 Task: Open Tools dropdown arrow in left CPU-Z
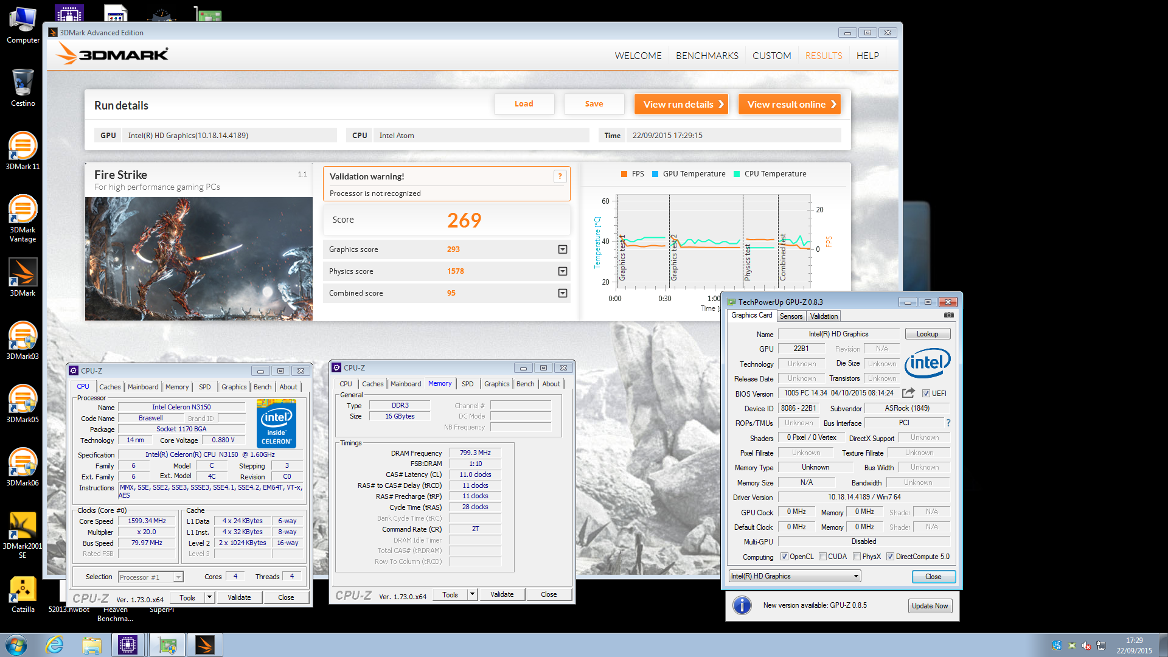[209, 597]
